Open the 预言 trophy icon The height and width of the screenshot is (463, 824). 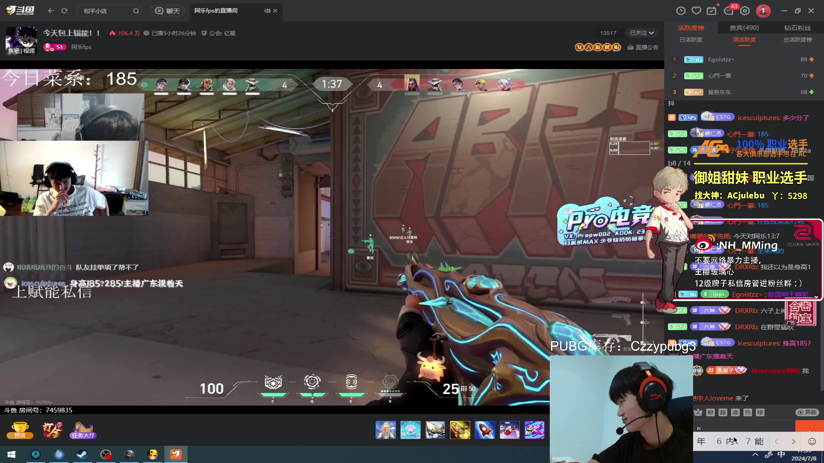(x=20, y=430)
